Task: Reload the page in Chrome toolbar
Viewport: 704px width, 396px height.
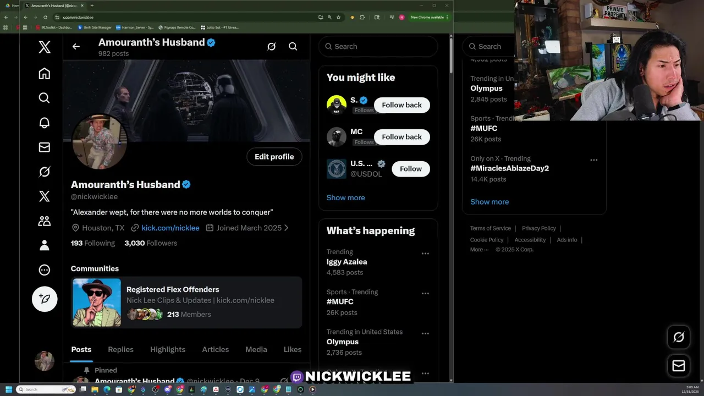Action: click(45, 17)
